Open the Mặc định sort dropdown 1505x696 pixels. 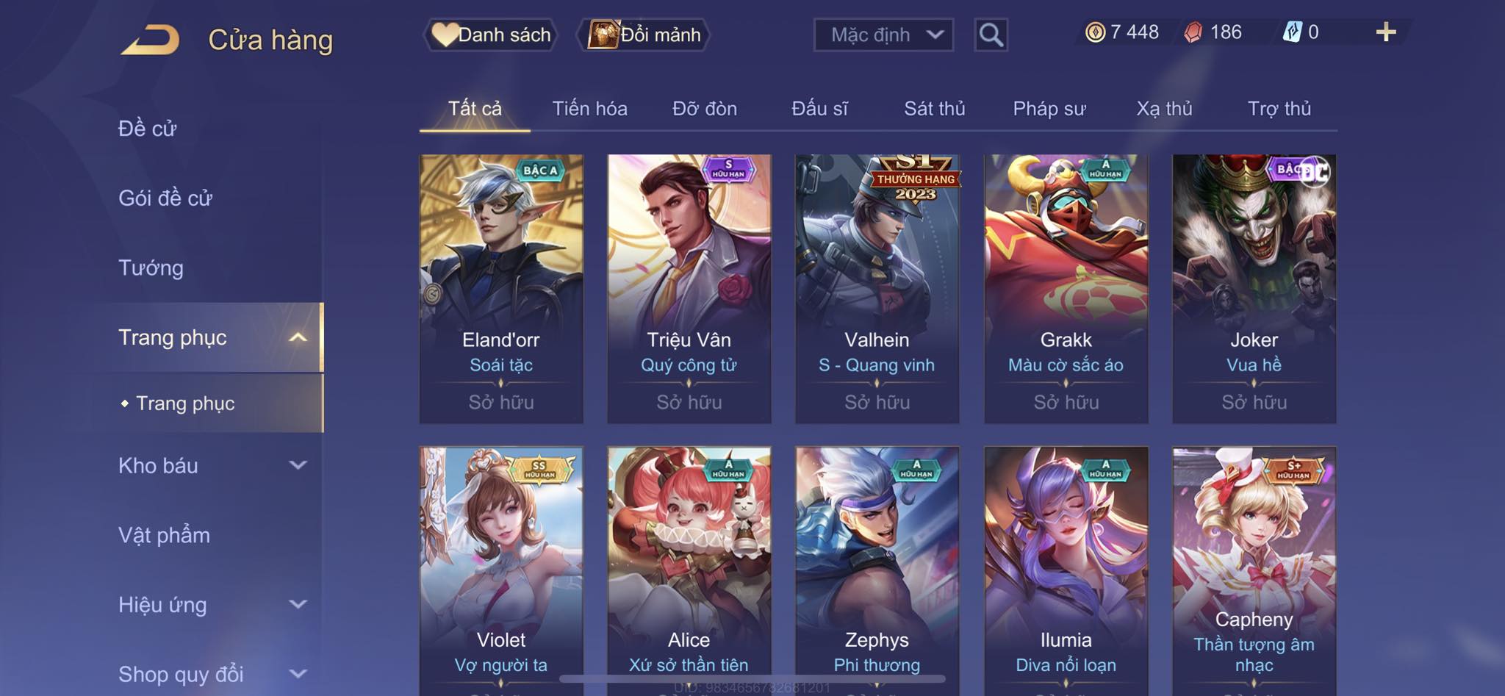coord(883,35)
